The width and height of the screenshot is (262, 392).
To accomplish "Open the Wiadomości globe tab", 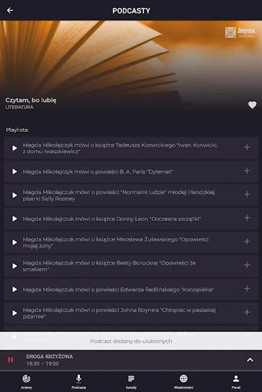I will (184, 382).
